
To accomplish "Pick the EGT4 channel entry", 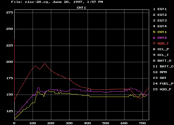I will (161, 26).
